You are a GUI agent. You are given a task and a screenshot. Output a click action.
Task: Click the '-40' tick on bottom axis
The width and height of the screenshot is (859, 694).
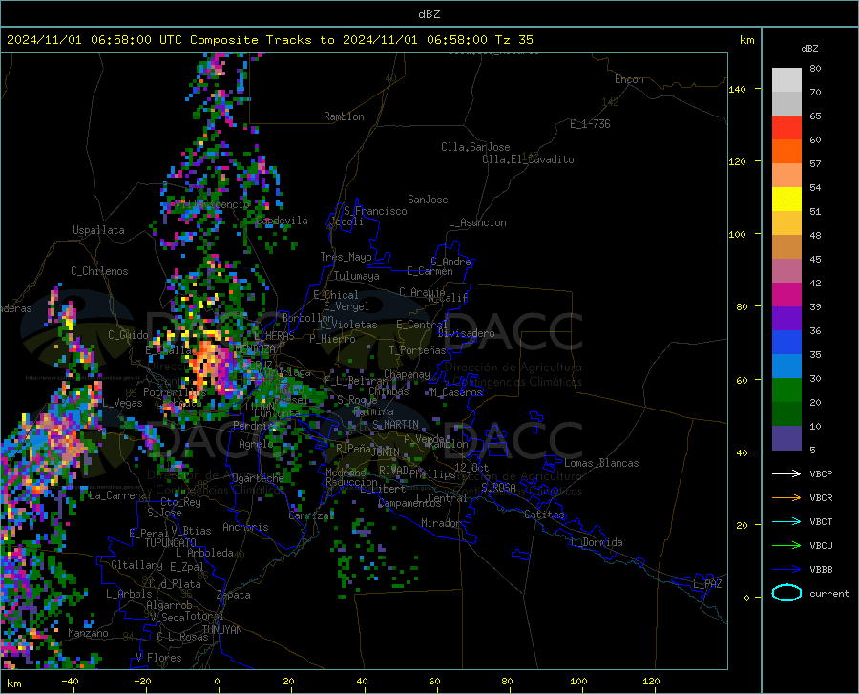pos(70,681)
